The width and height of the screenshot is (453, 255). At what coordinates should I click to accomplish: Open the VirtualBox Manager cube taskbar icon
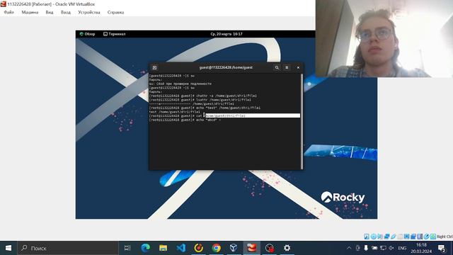(234, 248)
